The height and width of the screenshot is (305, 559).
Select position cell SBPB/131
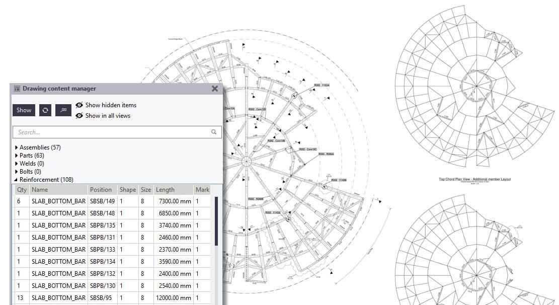pos(102,238)
